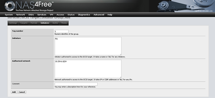Image resolution: width=215 pixels, height=98 pixels.
Task: Open the VM menu
Action: pos(51,15)
